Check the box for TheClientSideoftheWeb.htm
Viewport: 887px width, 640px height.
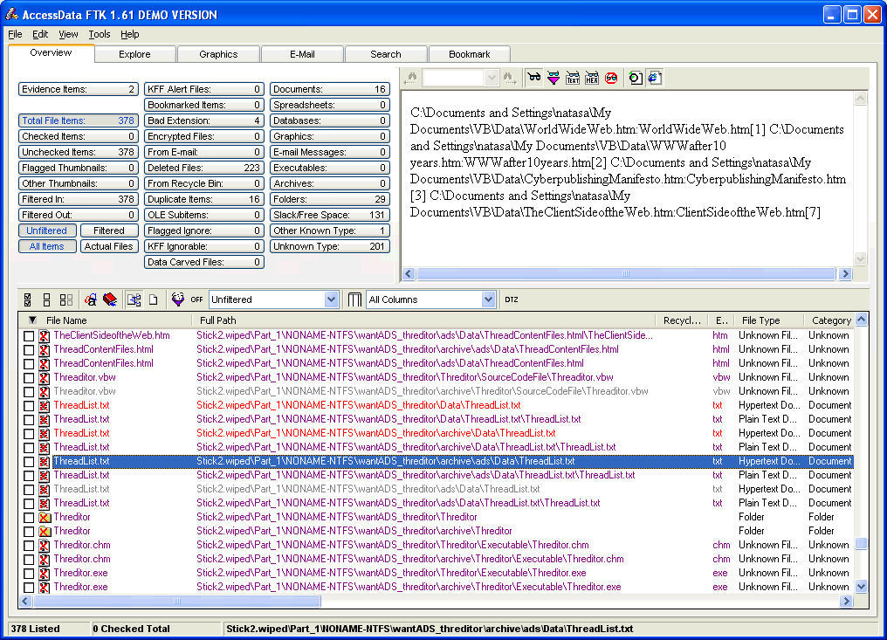[29, 335]
